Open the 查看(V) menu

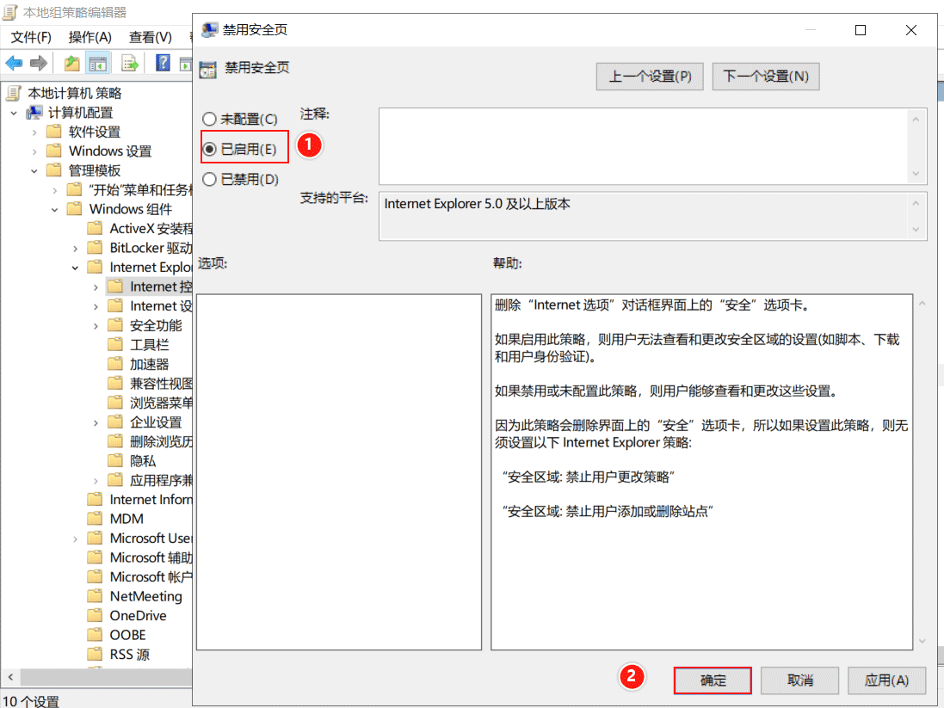pos(151,37)
